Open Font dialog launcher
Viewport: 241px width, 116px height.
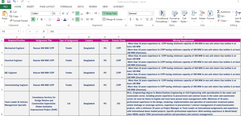point(68,25)
